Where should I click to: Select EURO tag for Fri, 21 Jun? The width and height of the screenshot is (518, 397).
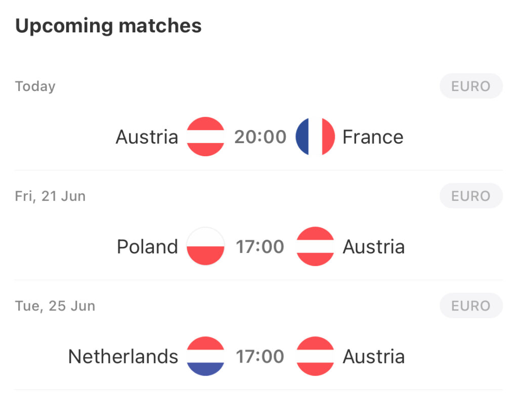click(471, 196)
